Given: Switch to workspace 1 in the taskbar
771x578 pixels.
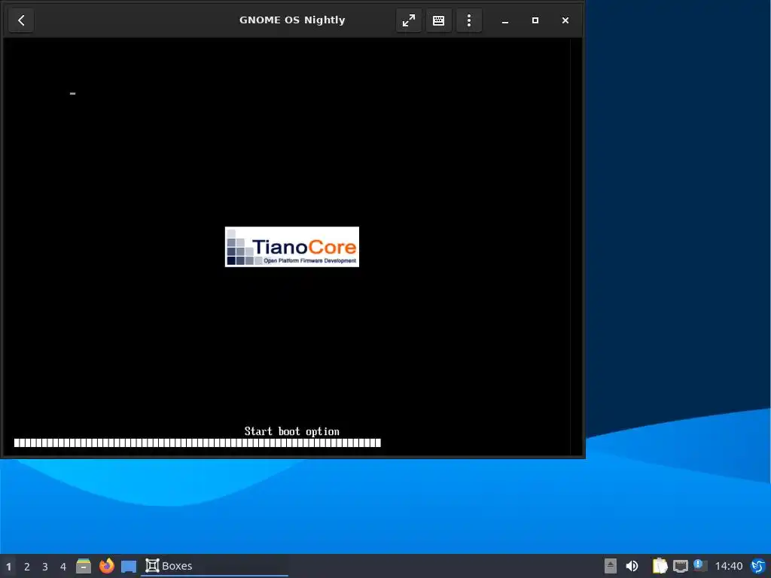Looking at the screenshot, I should (x=8, y=566).
